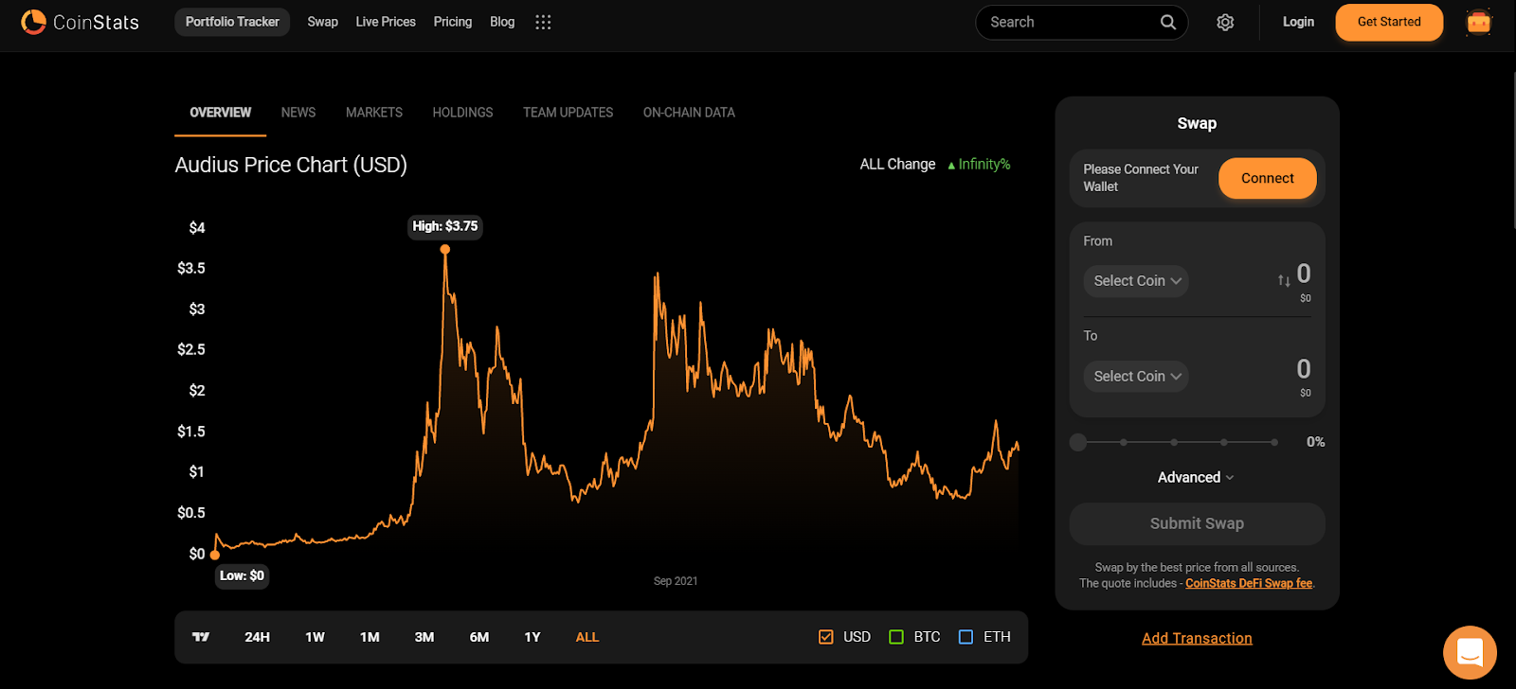Open the apps grid menu icon

543,22
